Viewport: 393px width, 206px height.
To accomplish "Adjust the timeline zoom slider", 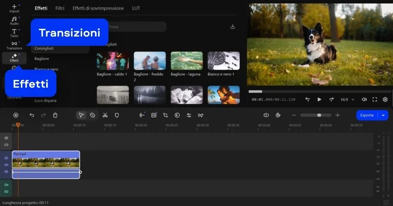I will click(319, 115).
